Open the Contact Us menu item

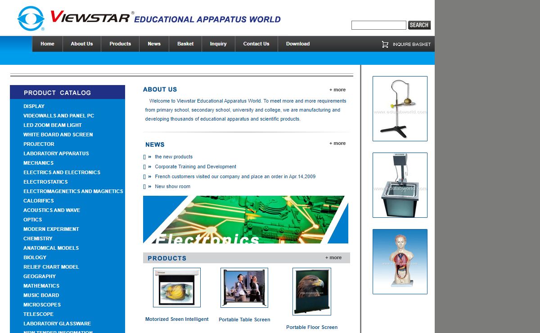point(256,44)
